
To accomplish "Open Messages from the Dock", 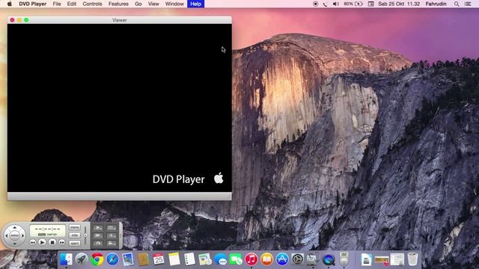I will [220, 259].
